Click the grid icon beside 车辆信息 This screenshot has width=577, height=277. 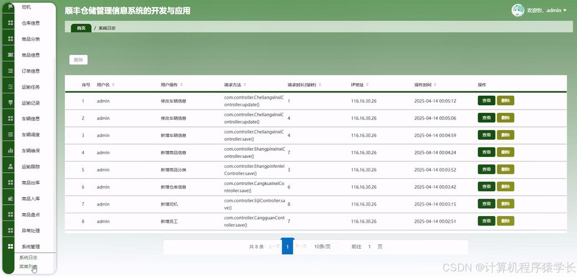click(11, 119)
